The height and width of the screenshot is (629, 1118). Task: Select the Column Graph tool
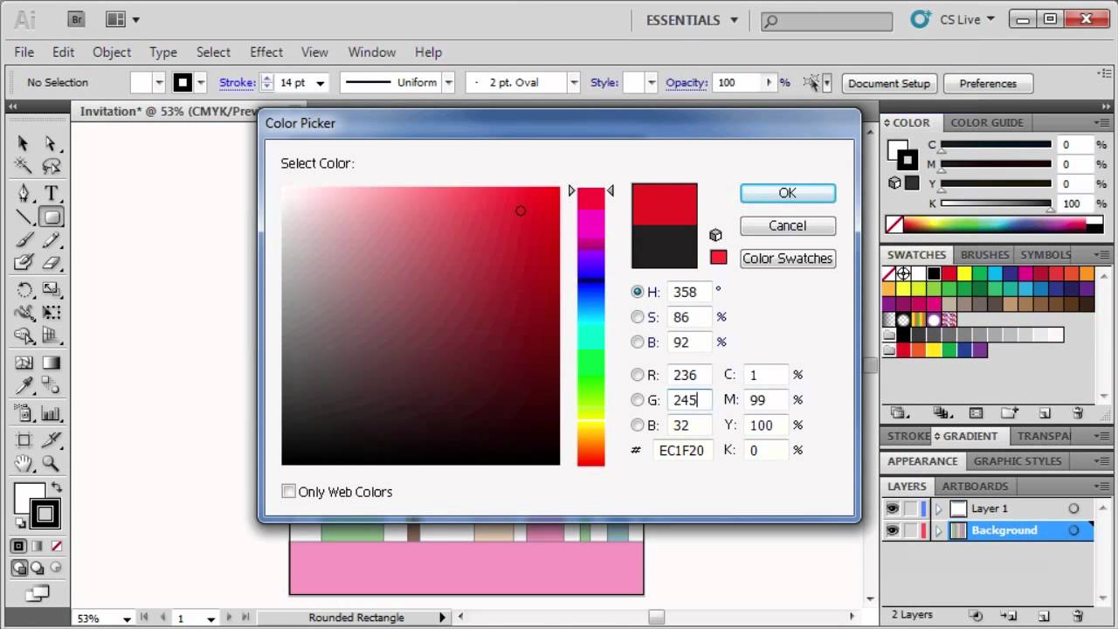(51, 413)
